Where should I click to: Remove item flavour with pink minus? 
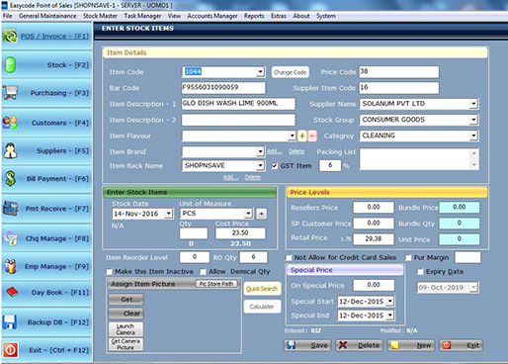click(312, 136)
